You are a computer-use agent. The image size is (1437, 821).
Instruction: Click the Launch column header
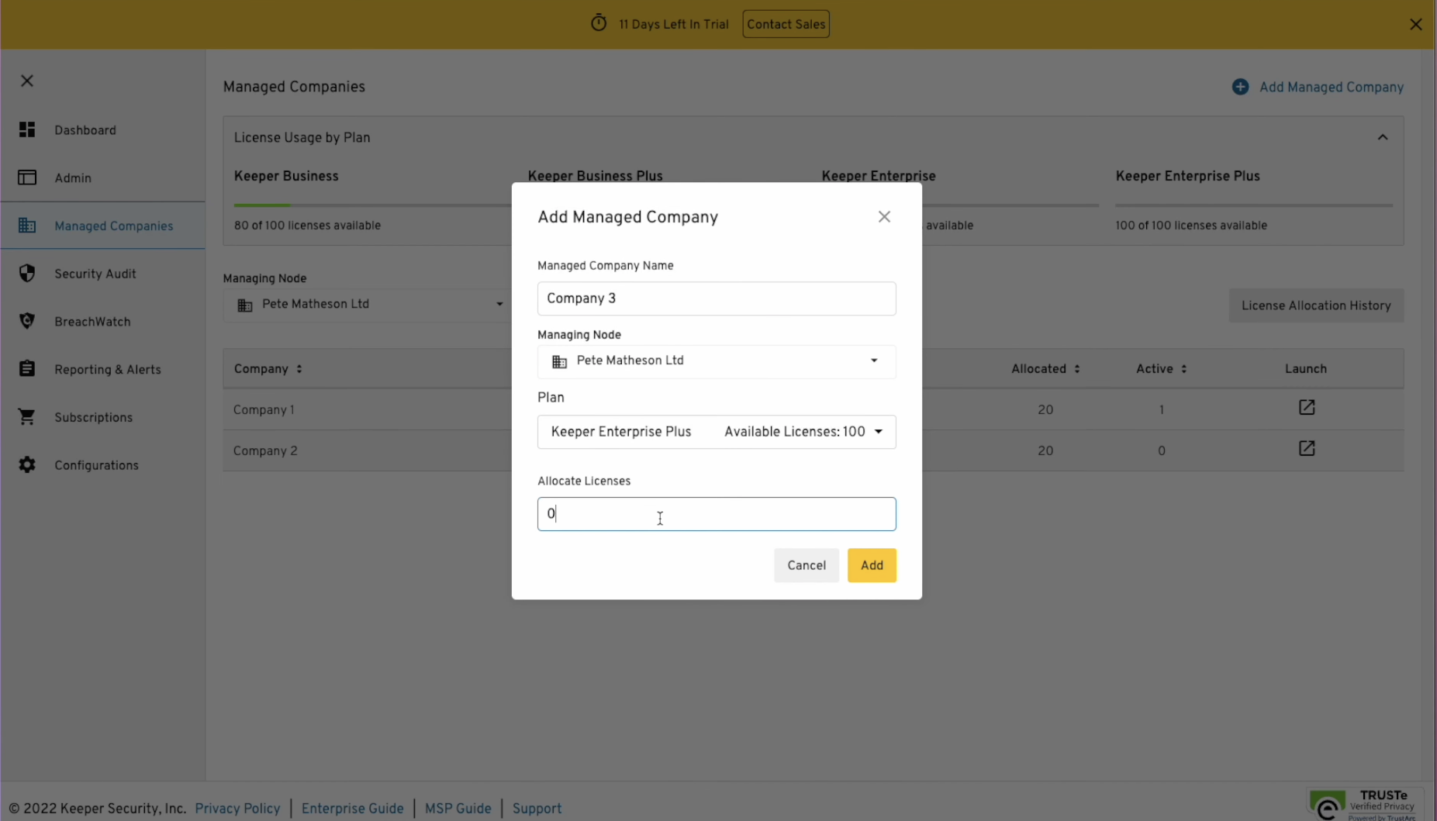click(1306, 369)
